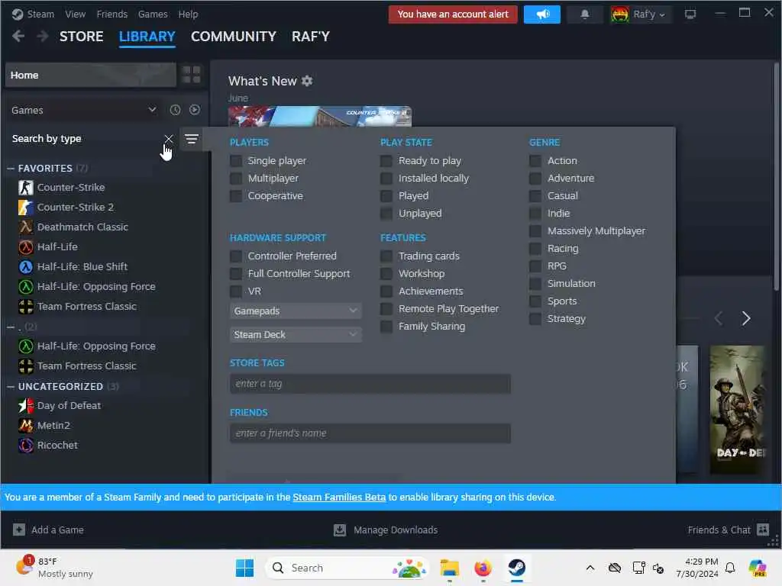Viewport: 782px width, 586px height.
Task: Select Counter-Strike in favorites
Action: [x=71, y=188]
